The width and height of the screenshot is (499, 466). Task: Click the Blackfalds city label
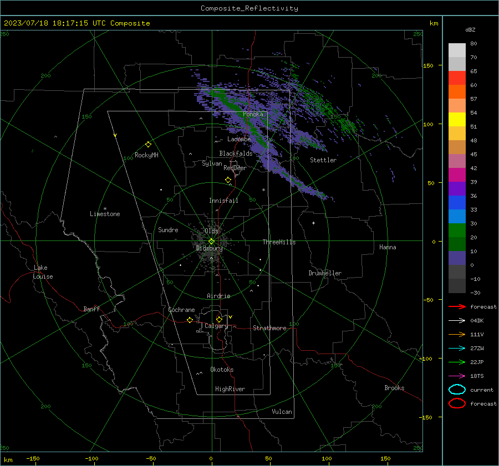[x=236, y=153]
